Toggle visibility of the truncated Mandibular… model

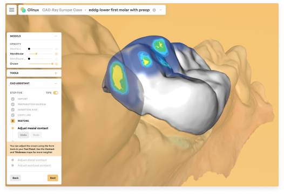(x=56, y=59)
